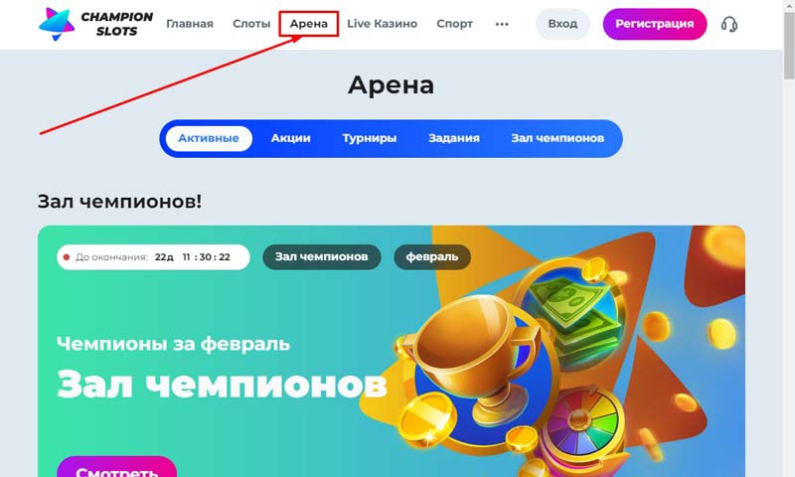Screen dimensions: 795x477
Task: Switch to the Акции tab
Action: click(290, 138)
